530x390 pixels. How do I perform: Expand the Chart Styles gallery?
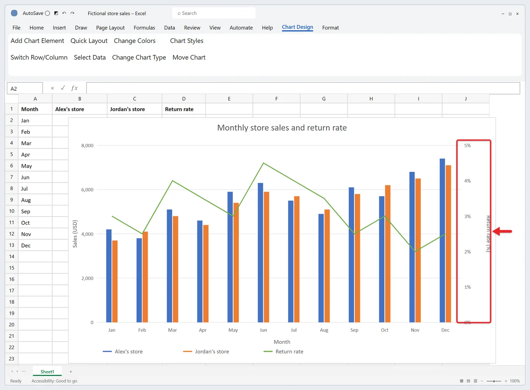(x=187, y=41)
